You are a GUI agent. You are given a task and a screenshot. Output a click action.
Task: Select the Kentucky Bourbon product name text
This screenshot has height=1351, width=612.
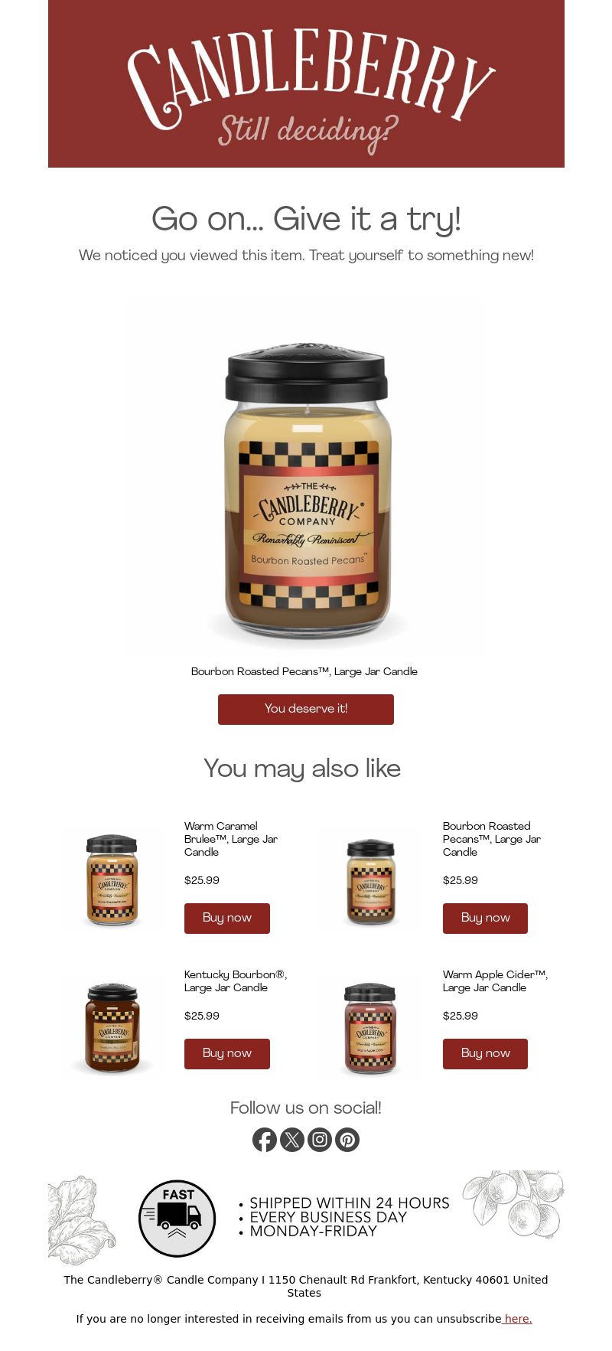click(x=236, y=981)
